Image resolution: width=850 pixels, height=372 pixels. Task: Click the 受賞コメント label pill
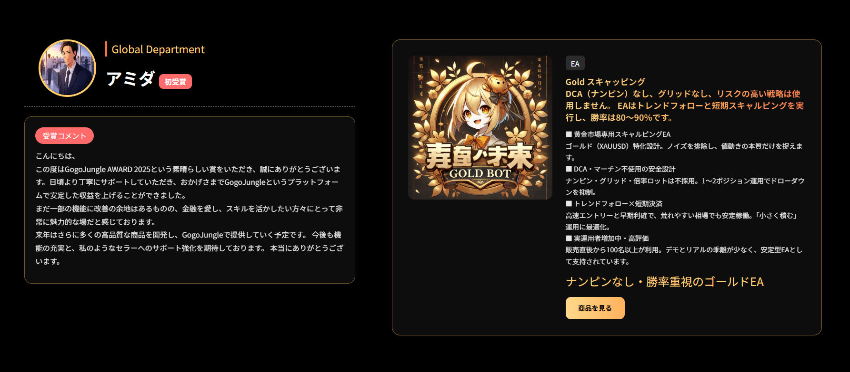click(x=64, y=136)
